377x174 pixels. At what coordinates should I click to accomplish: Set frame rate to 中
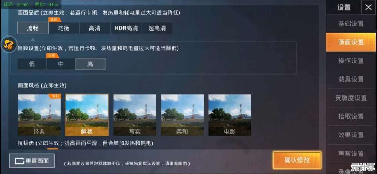[61, 64]
